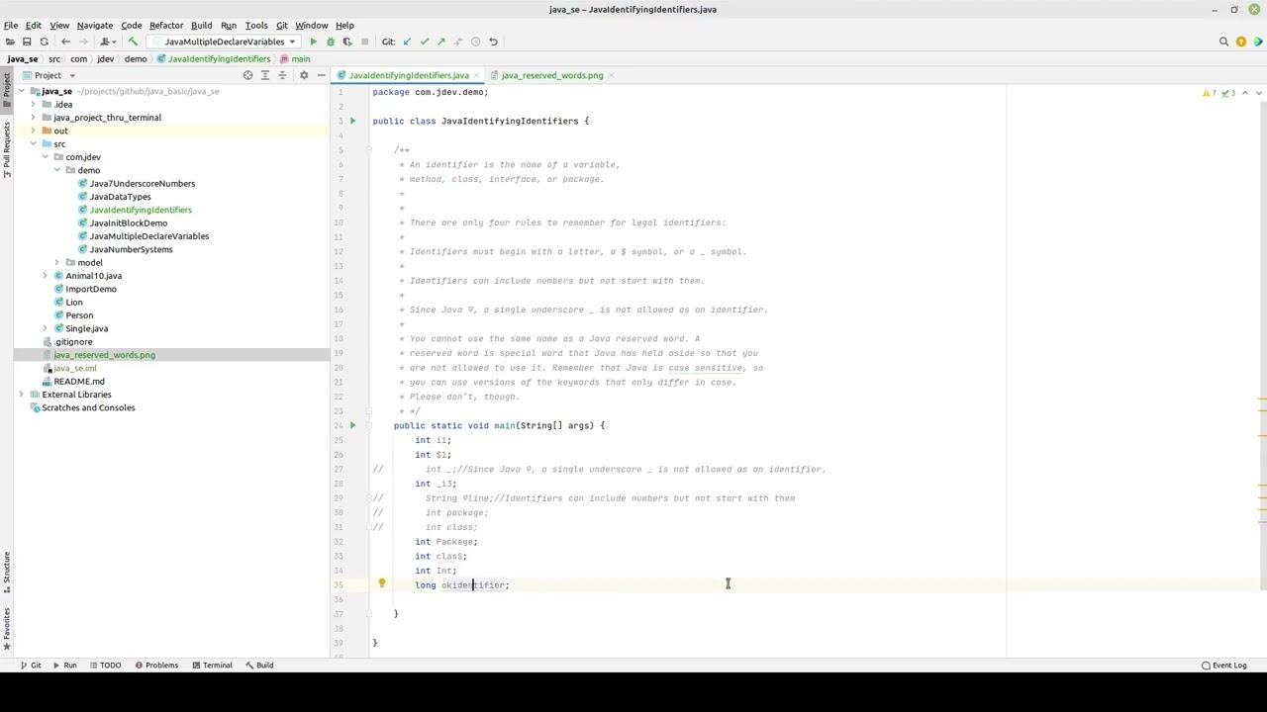Open the user profile dropdown in toolbar
Image resolution: width=1267 pixels, height=712 pixels.
tap(106, 42)
